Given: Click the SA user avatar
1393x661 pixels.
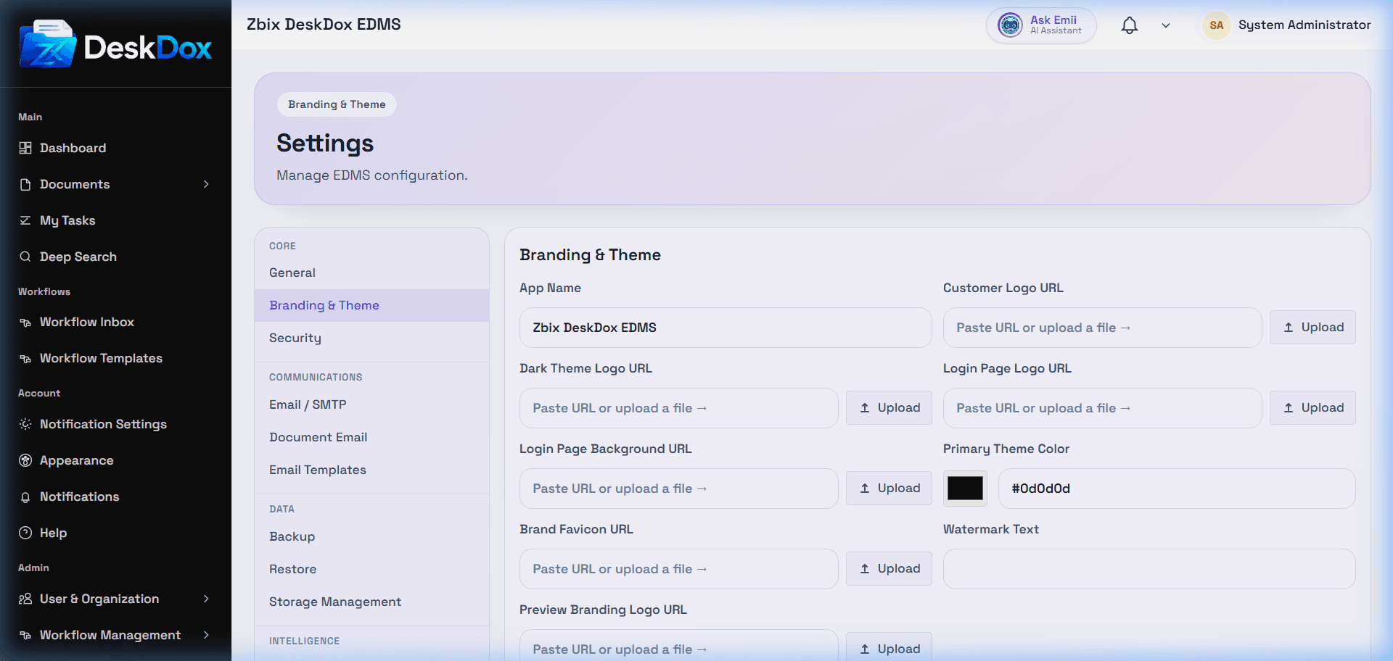Looking at the screenshot, I should click(x=1217, y=25).
